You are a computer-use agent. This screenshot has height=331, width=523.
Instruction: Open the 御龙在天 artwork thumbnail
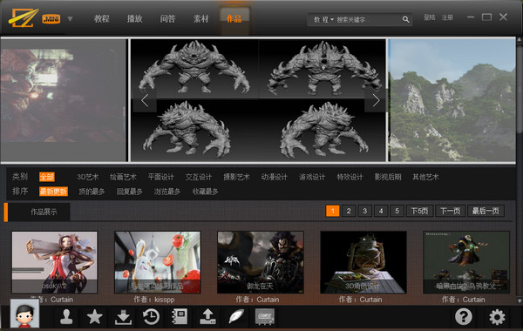(260, 262)
